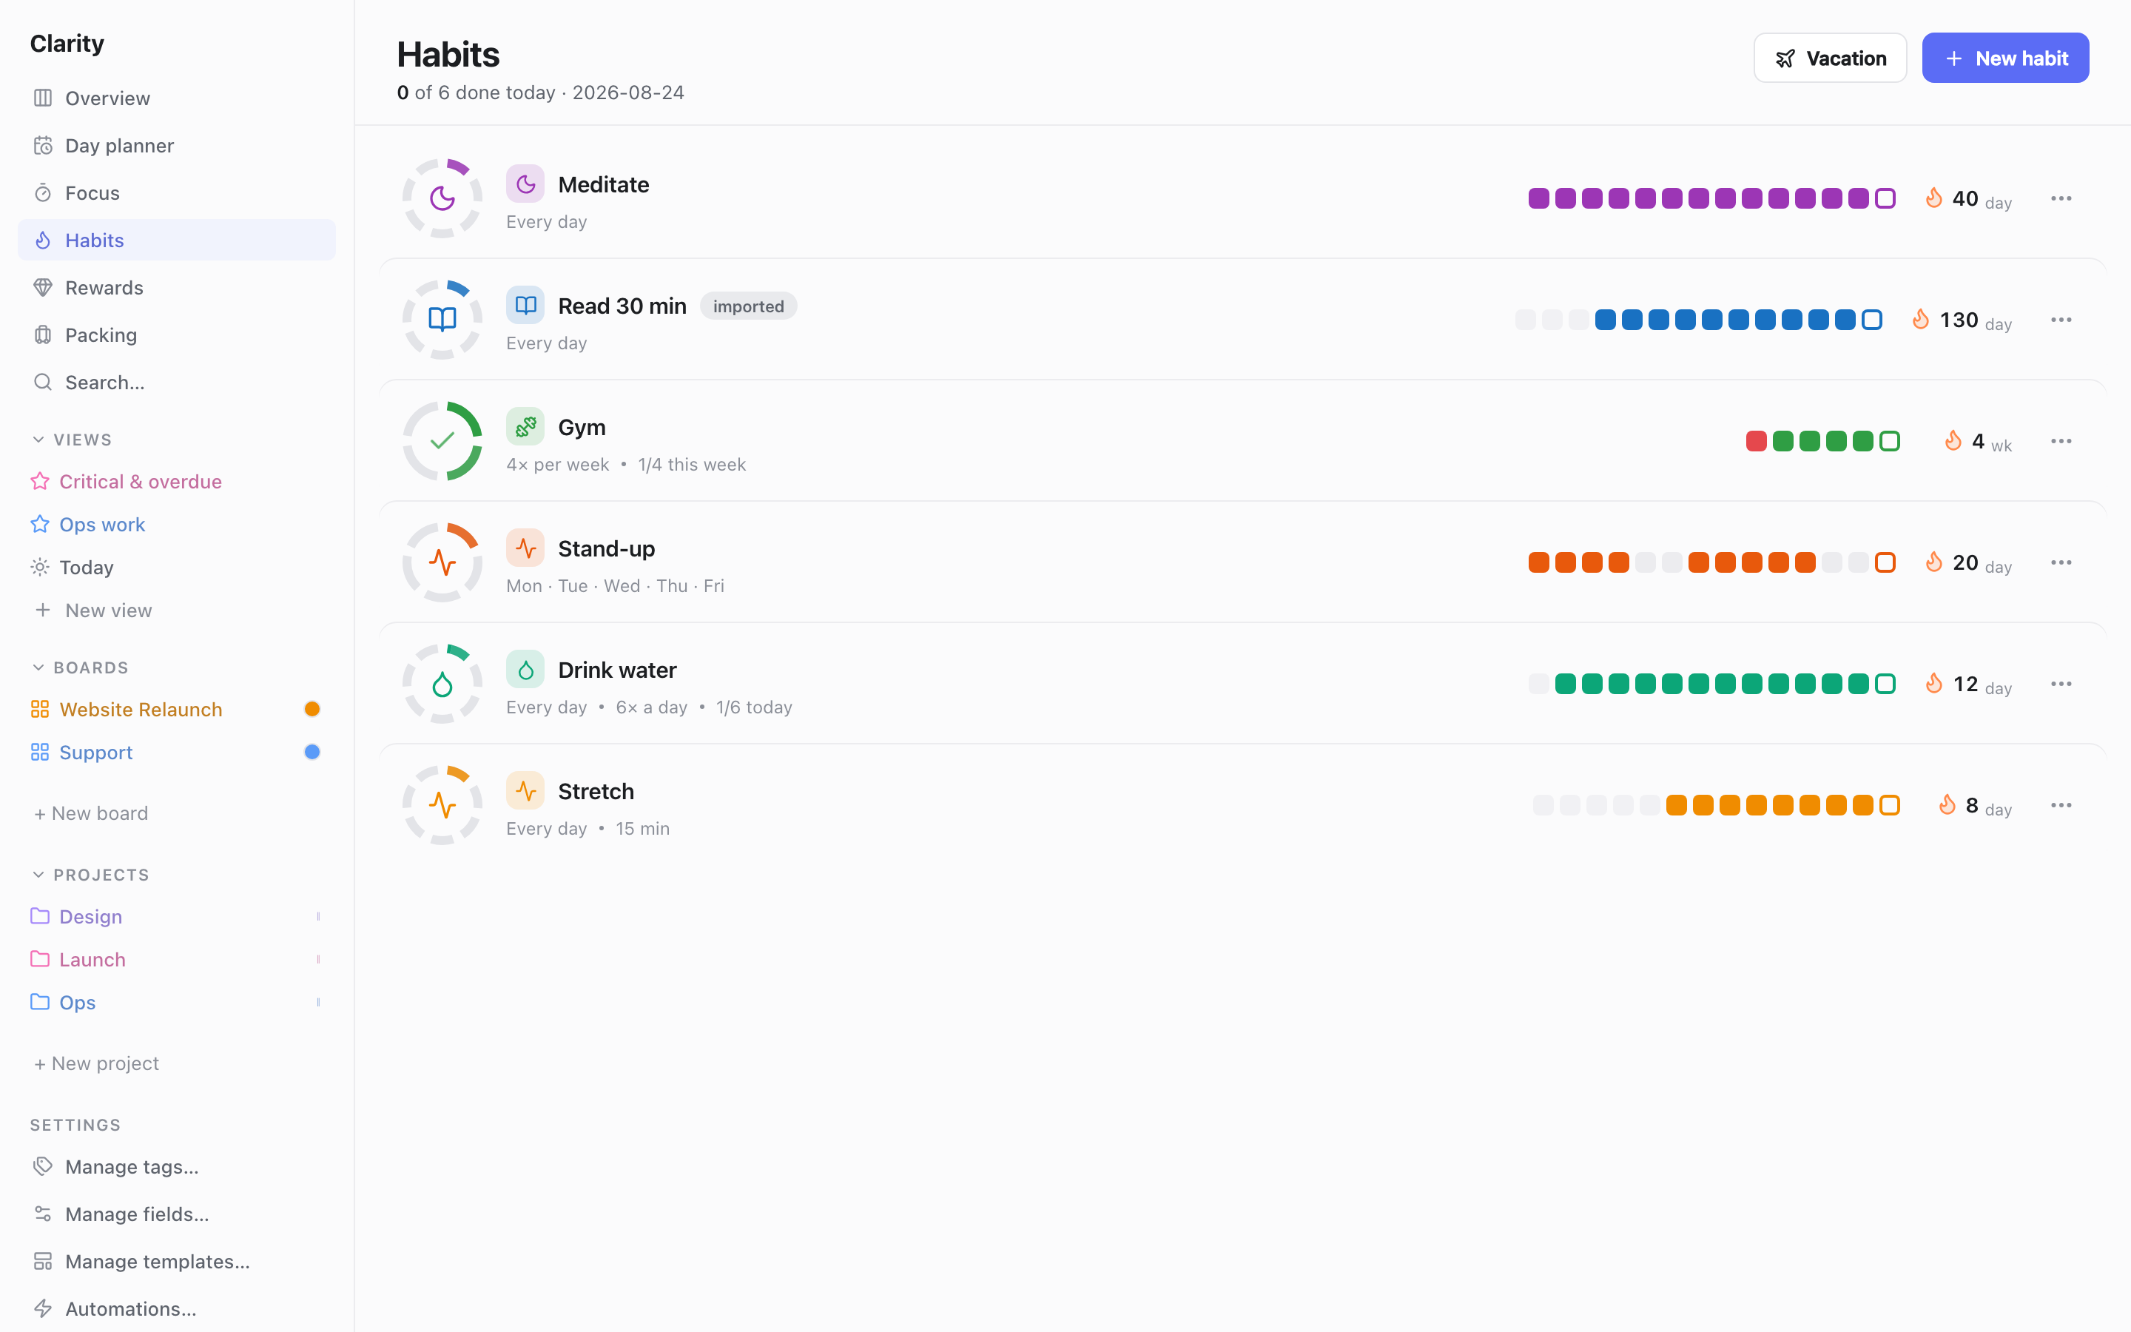The width and height of the screenshot is (2131, 1332).
Task: Add a New project
Action: click(96, 1063)
